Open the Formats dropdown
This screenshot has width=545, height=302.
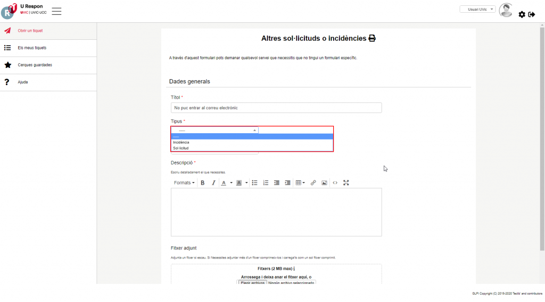click(x=184, y=183)
